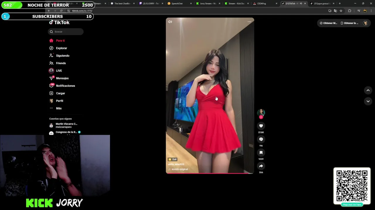
Task: Open profile avatar menu at top right
Action: click(365, 23)
